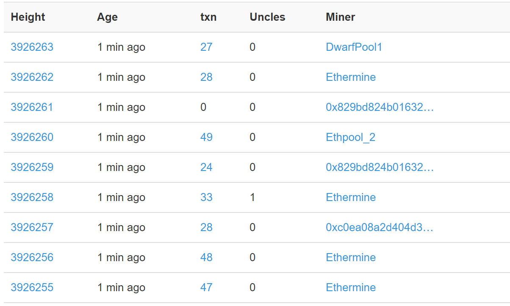
Task: Open block height 3926255
Action: (x=32, y=287)
